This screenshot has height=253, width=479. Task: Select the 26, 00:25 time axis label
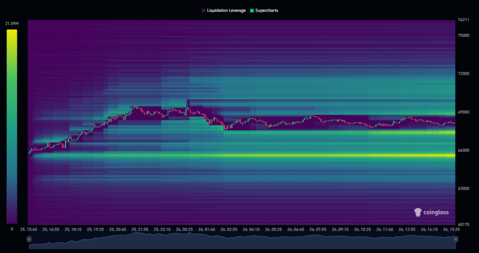point(184,230)
